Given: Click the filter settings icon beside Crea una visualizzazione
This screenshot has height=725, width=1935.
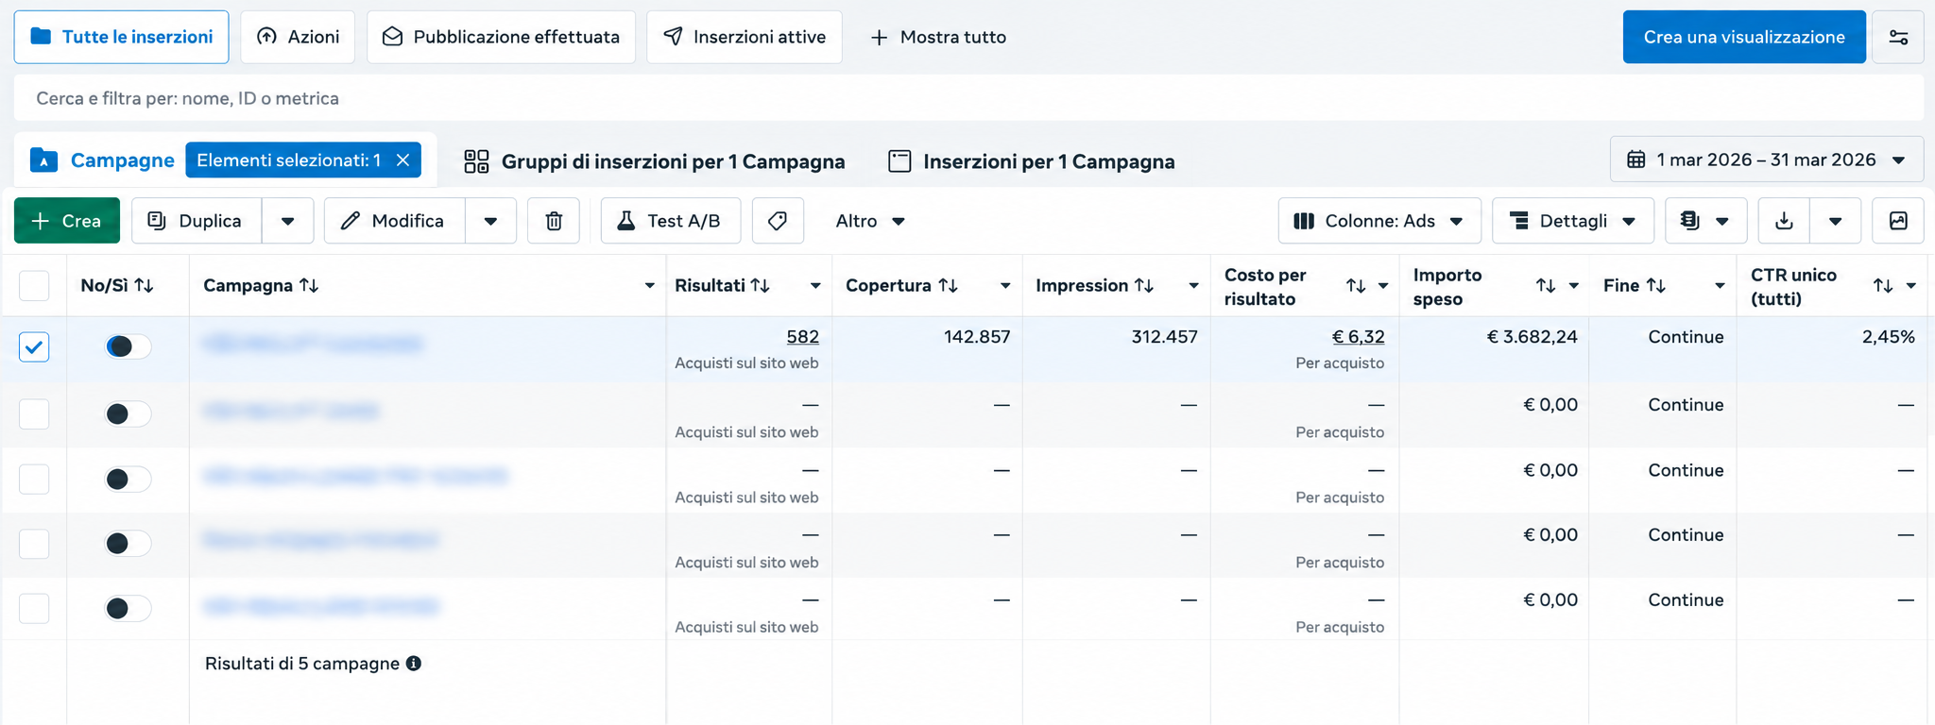Looking at the screenshot, I should pos(1898,37).
